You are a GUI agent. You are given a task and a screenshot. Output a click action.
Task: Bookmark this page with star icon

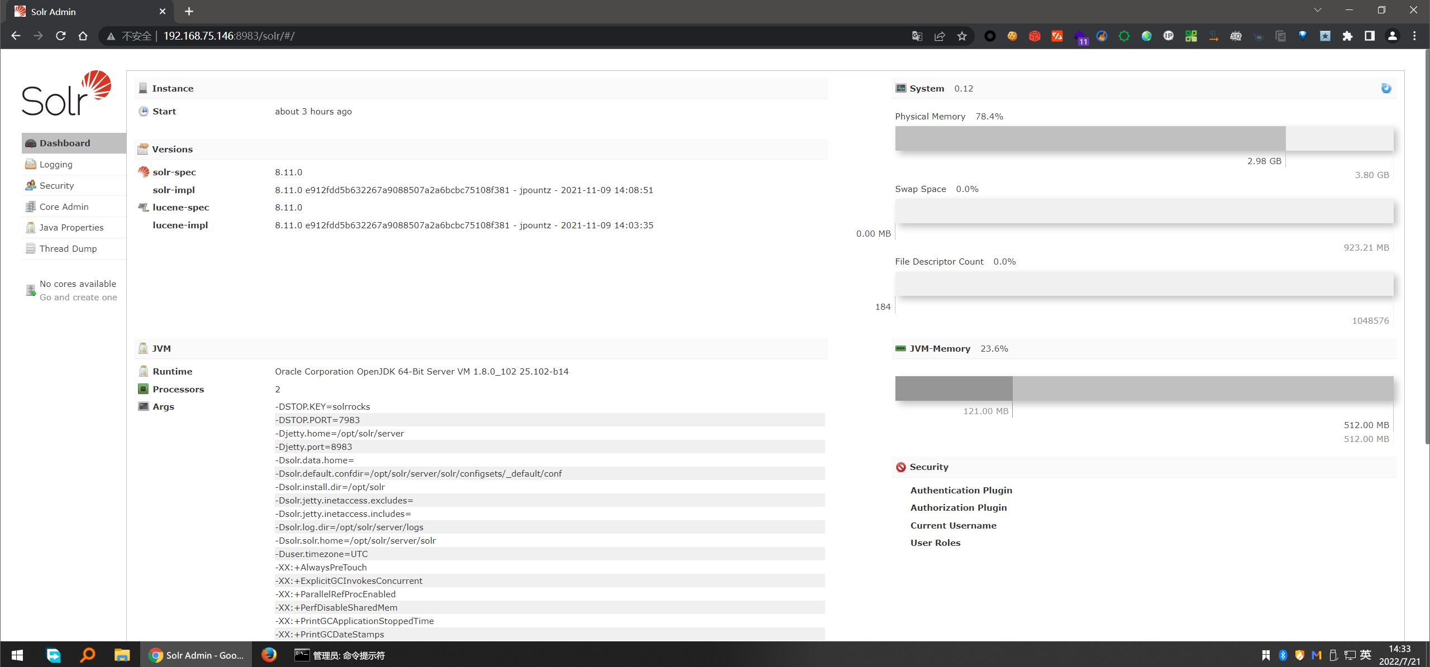tap(962, 36)
